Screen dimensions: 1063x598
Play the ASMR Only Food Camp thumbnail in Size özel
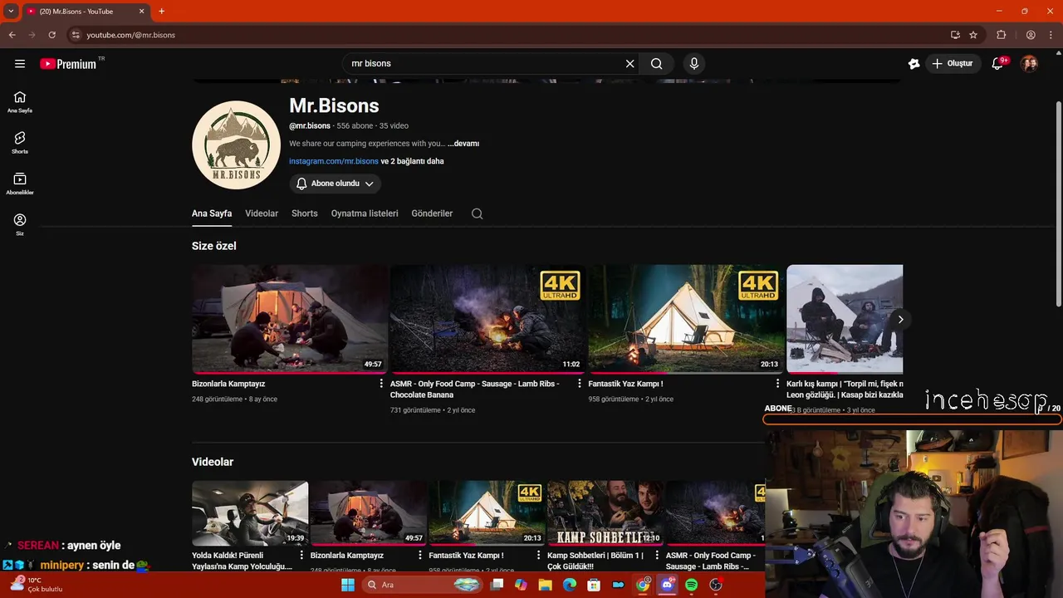488,319
